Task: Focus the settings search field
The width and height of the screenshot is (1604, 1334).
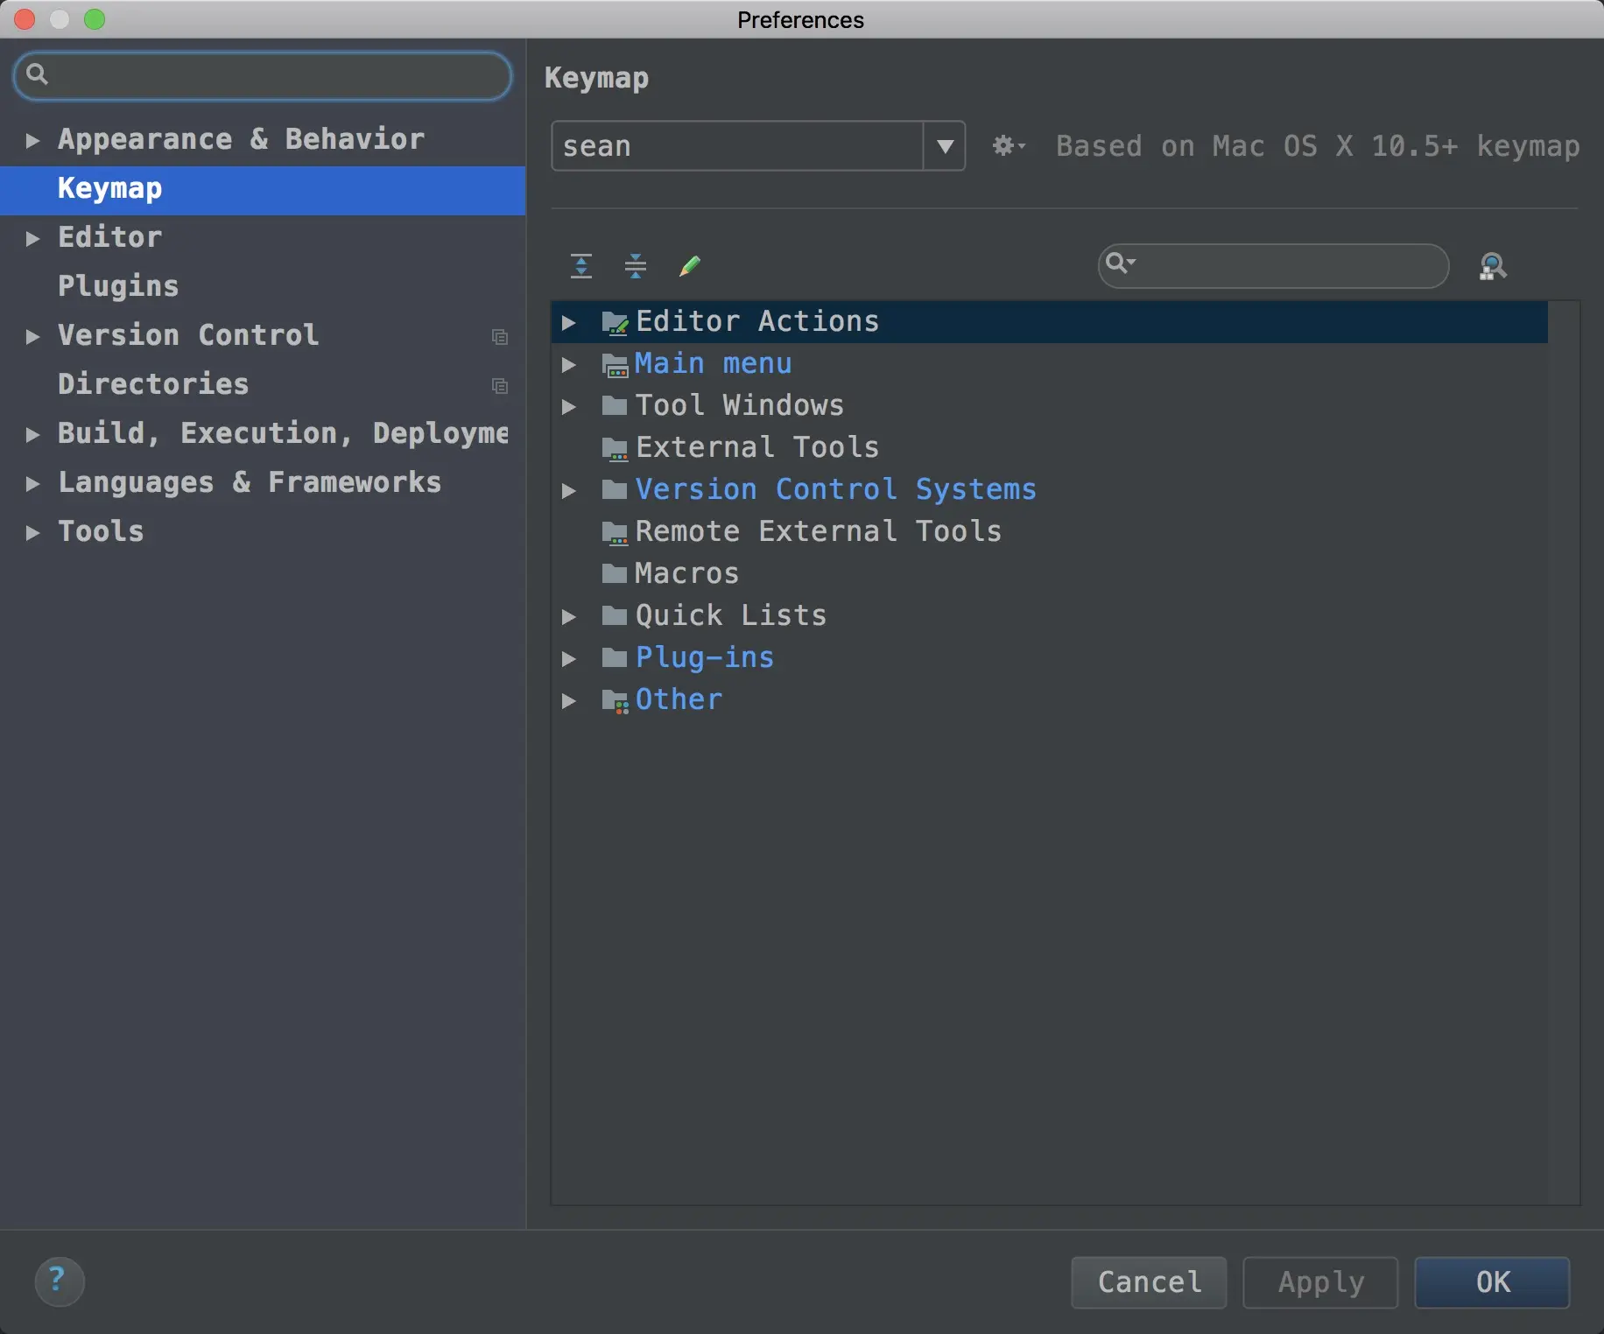Action: click(x=263, y=75)
